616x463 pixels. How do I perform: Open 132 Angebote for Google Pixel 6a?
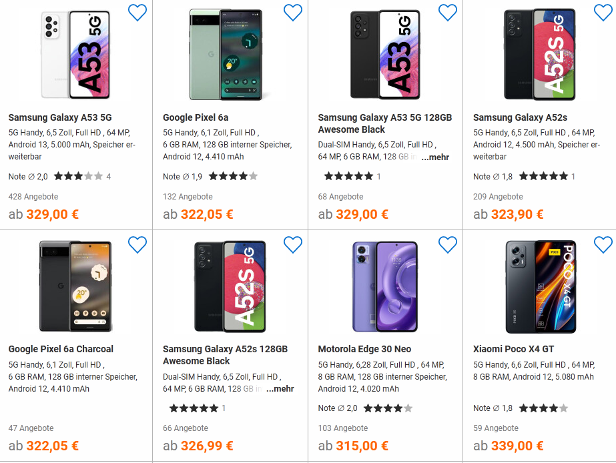[188, 197]
